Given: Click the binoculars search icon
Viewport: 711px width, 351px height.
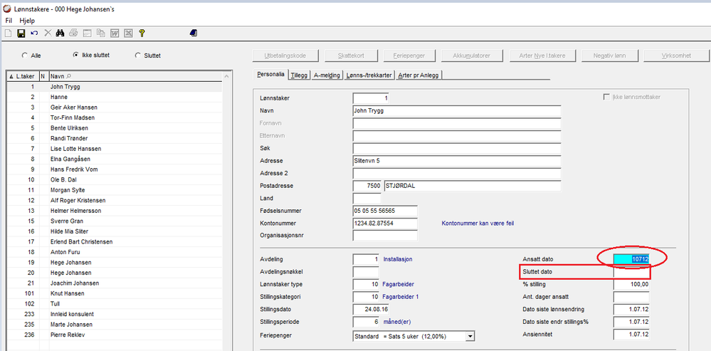Looking at the screenshot, I should (x=60, y=33).
